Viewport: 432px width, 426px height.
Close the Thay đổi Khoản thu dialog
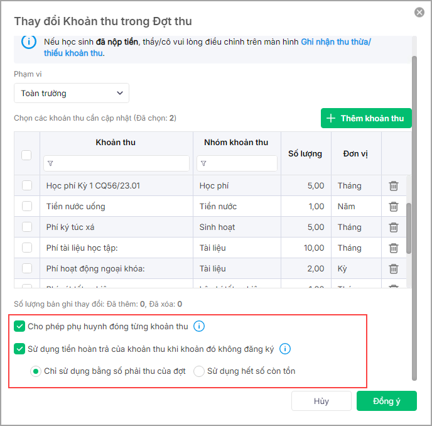tap(419, 12)
